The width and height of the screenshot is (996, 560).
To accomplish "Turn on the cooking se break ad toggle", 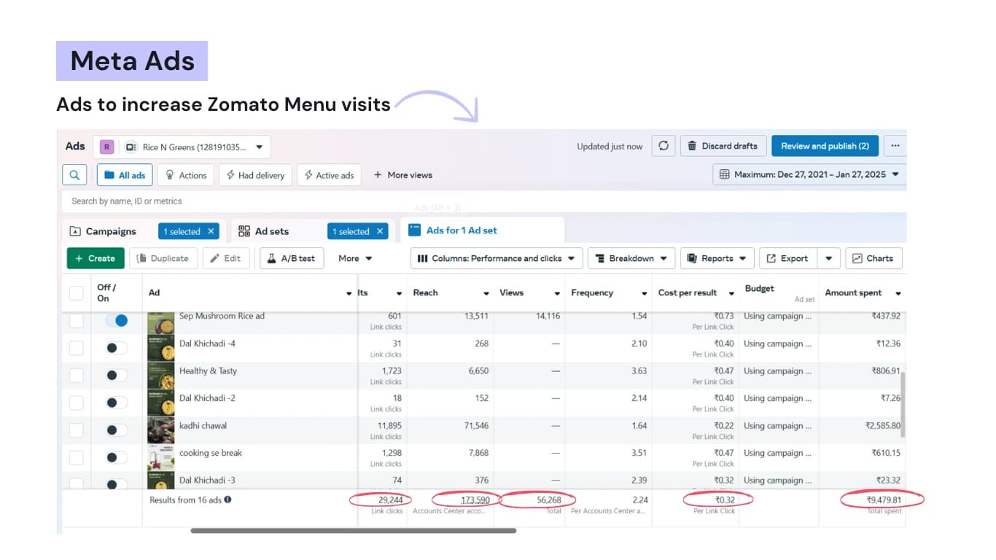I will click(x=117, y=457).
